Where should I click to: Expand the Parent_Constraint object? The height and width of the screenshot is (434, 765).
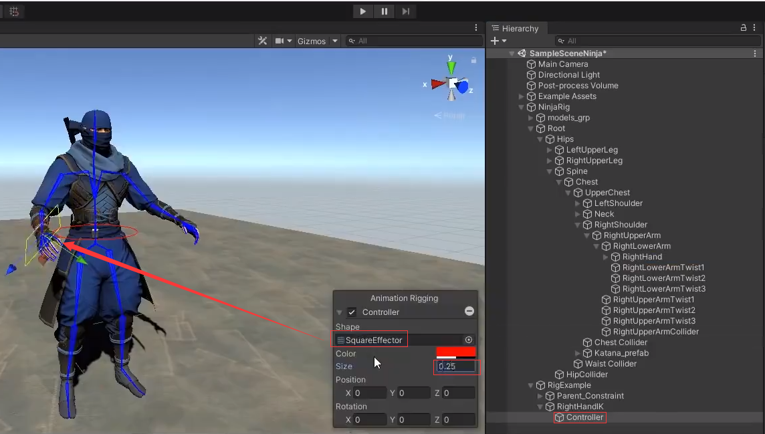coord(540,397)
